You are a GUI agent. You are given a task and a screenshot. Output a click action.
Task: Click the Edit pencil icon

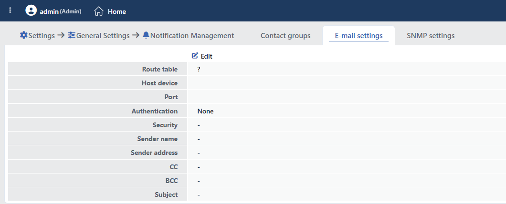point(195,56)
